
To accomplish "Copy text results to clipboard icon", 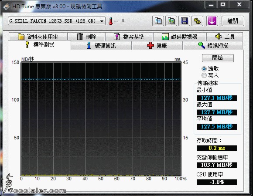I will point(158,21).
